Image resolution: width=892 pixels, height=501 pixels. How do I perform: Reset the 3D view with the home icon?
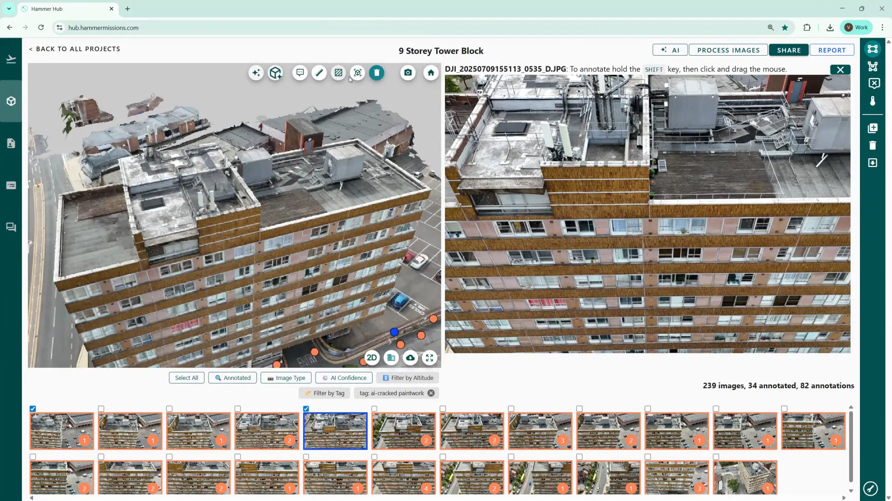coord(431,73)
